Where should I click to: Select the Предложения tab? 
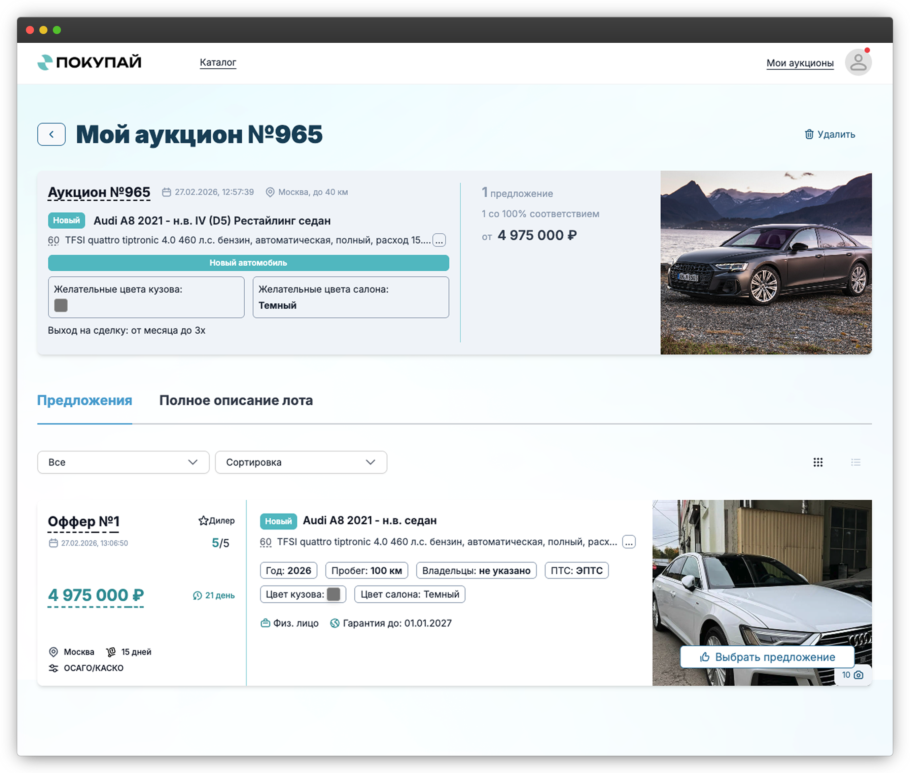(84, 401)
